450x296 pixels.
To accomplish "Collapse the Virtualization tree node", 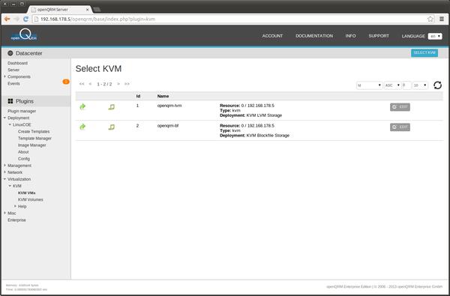I will [5, 179].
